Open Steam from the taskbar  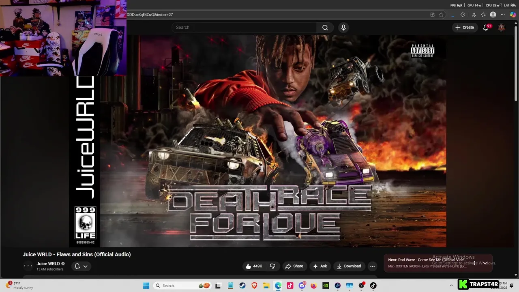(x=242, y=286)
